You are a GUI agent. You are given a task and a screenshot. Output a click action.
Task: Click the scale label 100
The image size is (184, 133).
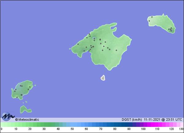143,129
